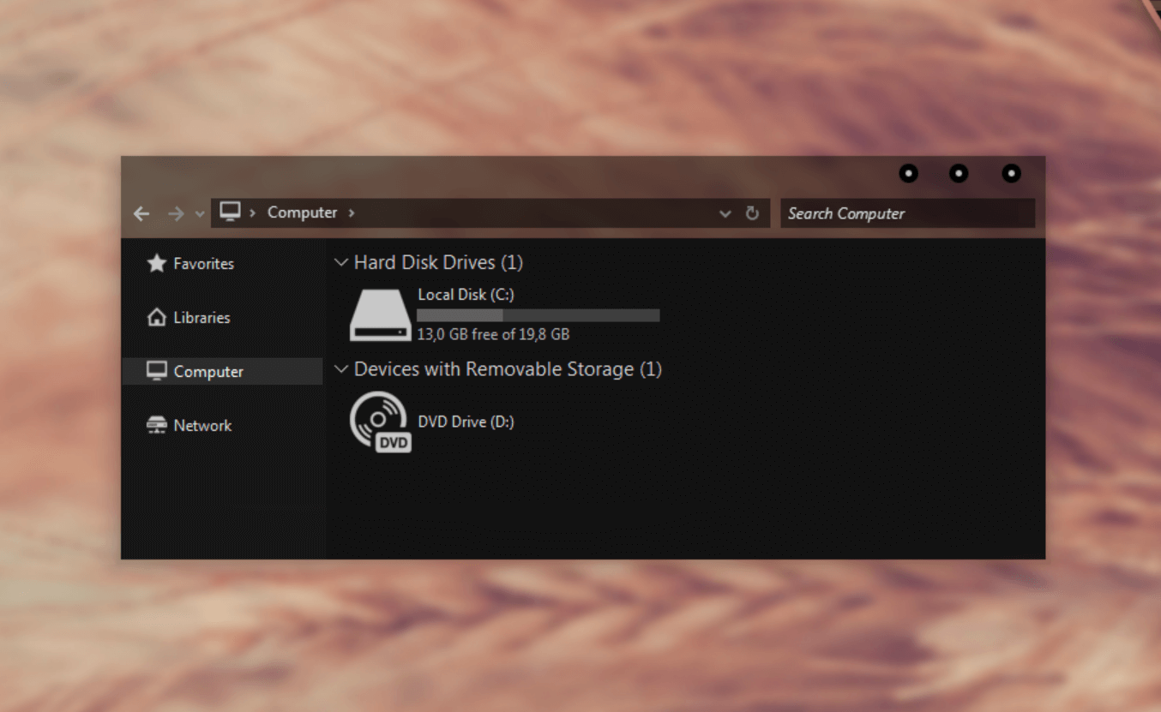The height and width of the screenshot is (712, 1161).
Task: Click the Search Computer field
Action: coord(907,213)
